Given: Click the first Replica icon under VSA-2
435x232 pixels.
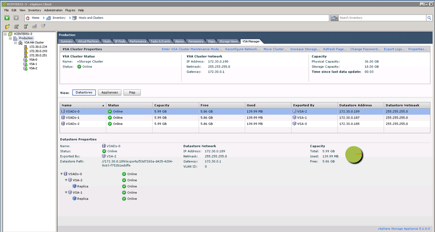Looking at the screenshot, I should tap(74, 186).
